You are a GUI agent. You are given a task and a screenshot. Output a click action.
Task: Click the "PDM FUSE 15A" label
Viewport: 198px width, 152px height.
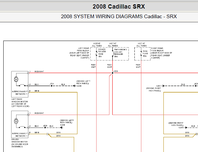pos(145,54)
